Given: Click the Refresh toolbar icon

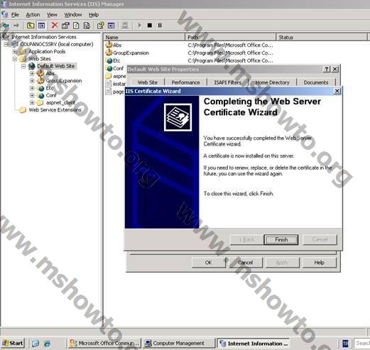Looking at the screenshot, I should 76,26.
